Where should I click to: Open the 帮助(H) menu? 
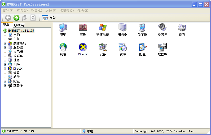click(83, 11)
